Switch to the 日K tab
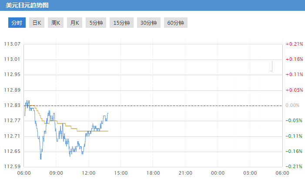This screenshot has width=305, height=179. [x=37, y=23]
